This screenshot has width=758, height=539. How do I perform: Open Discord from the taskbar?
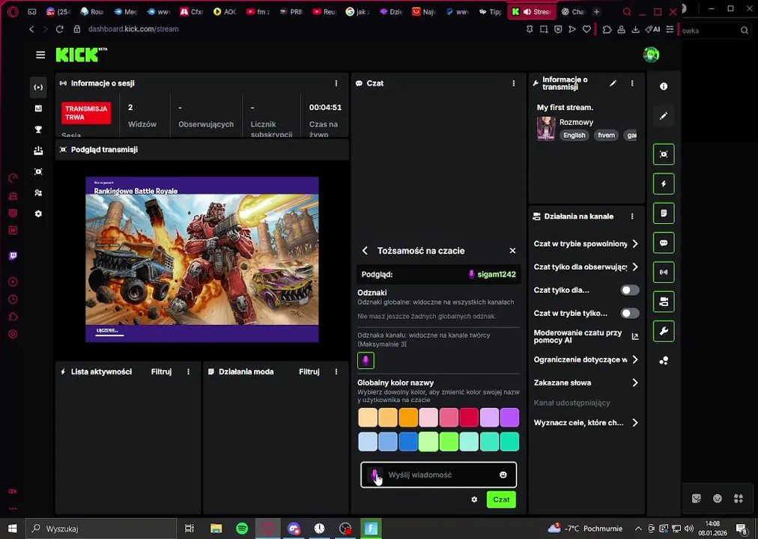(x=294, y=529)
